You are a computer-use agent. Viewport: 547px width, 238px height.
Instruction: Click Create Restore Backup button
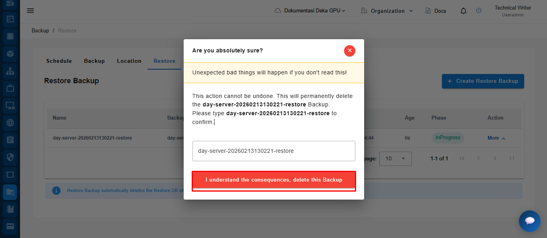coord(483,81)
